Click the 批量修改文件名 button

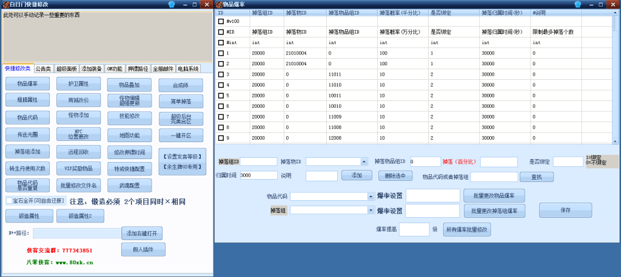pos(78,185)
